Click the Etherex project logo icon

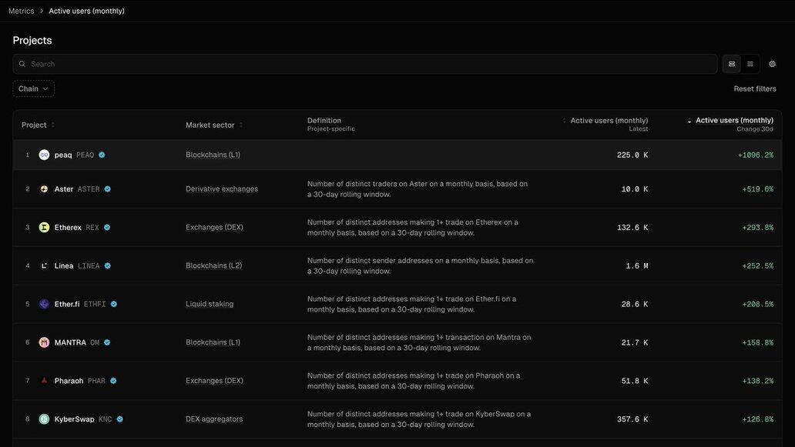(x=44, y=228)
